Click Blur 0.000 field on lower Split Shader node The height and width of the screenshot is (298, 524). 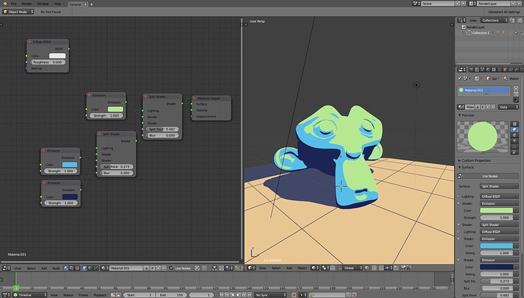(x=116, y=173)
